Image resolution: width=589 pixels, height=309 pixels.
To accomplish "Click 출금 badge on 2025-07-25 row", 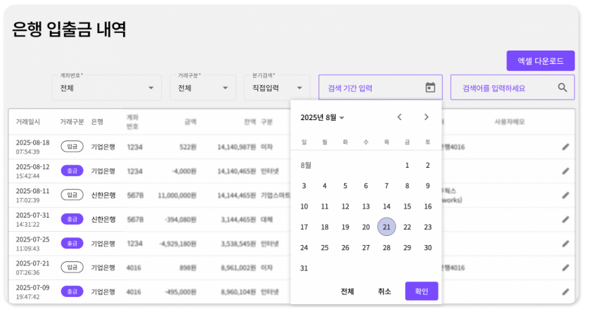I will click(x=72, y=244).
